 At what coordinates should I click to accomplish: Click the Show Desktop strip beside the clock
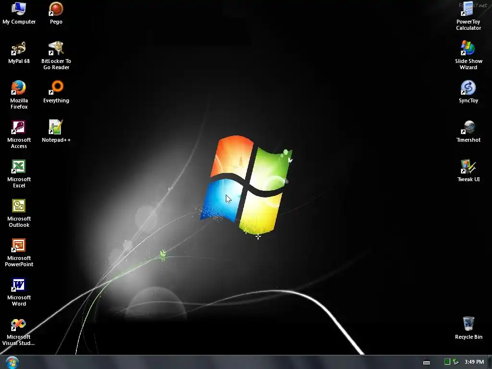pyautogui.click(x=490, y=362)
